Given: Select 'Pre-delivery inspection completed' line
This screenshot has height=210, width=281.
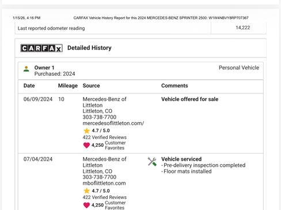Looking at the screenshot, I should 203,165.
